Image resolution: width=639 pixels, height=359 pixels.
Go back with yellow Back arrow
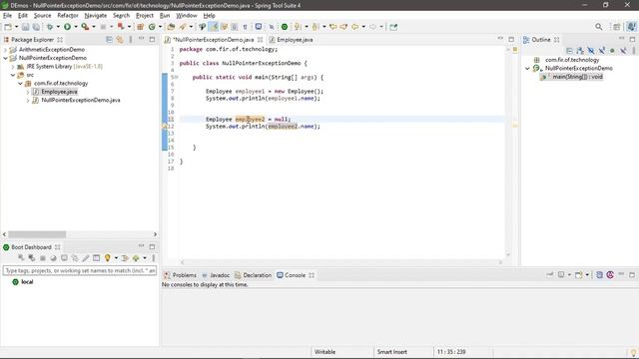pyautogui.click(x=355, y=27)
